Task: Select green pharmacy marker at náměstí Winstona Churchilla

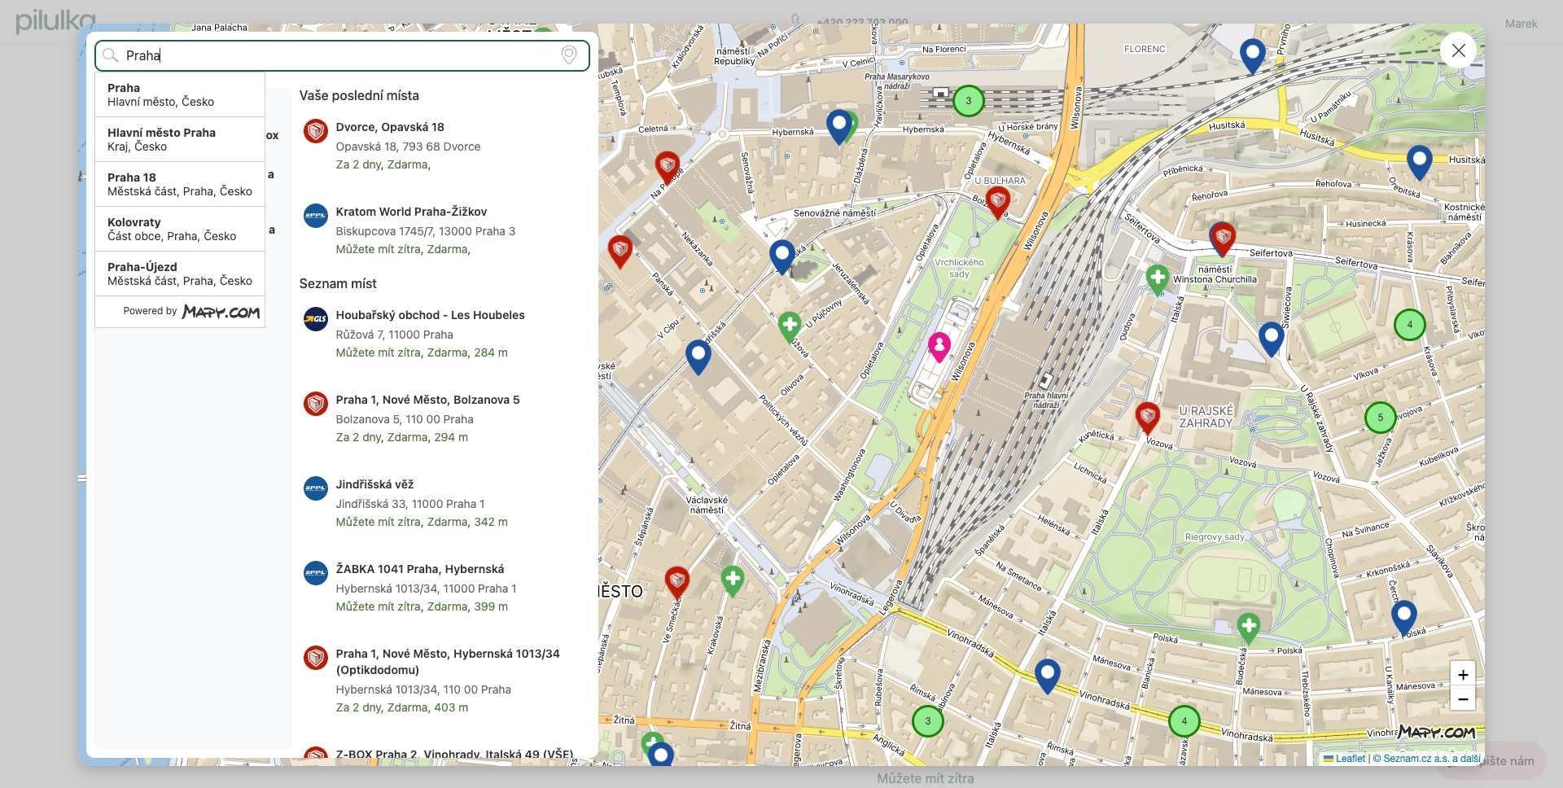Action: coord(1157,278)
